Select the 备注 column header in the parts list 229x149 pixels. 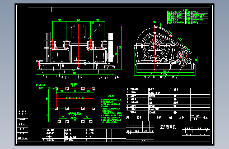[205, 117]
